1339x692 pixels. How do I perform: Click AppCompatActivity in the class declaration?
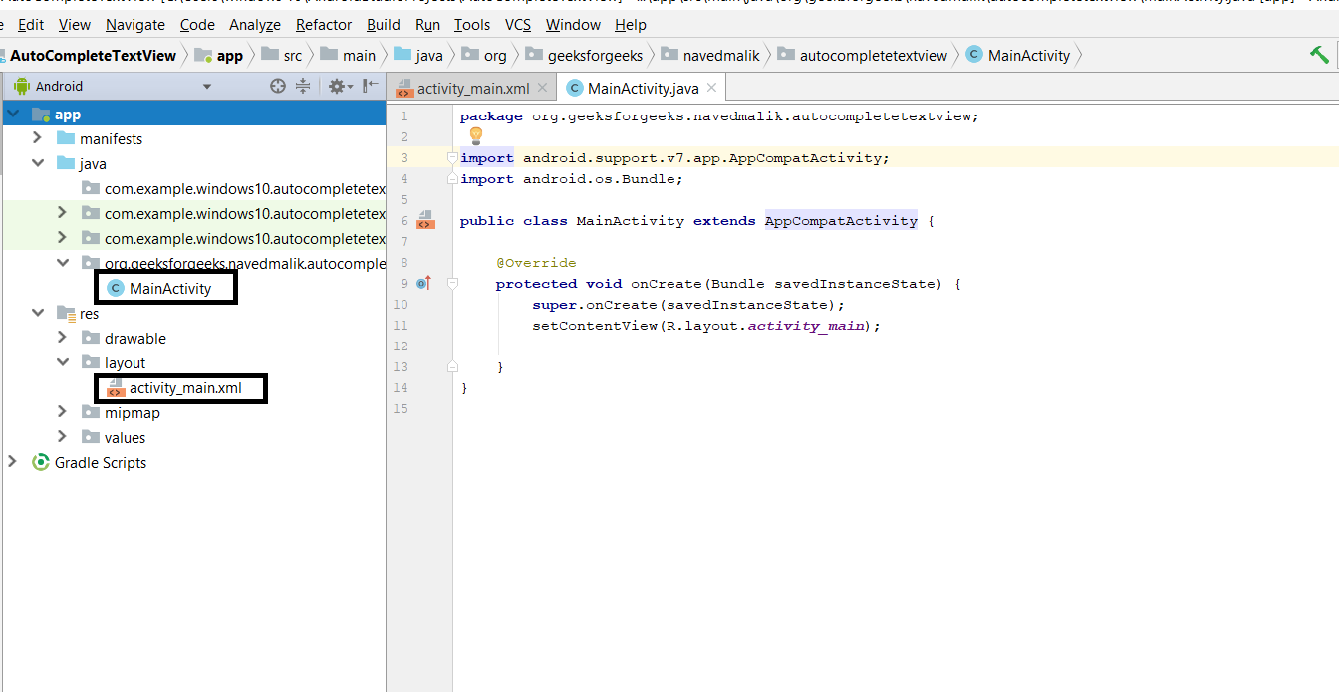tap(841, 221)
